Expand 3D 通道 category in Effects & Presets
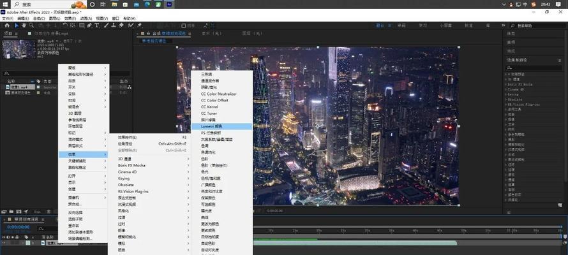The width and height of the screenshot is (568, 255). [506, 79]
